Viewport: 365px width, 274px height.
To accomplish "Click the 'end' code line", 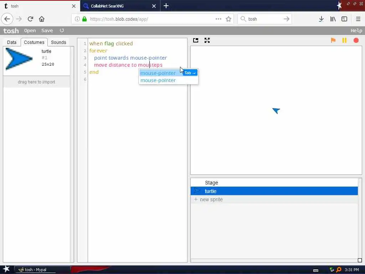I will [94, 72].
